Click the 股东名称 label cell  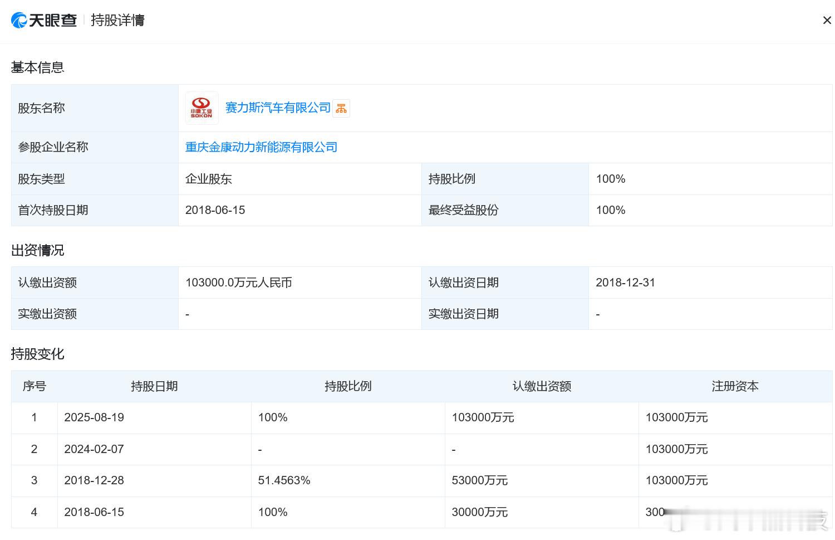[95, 108]
